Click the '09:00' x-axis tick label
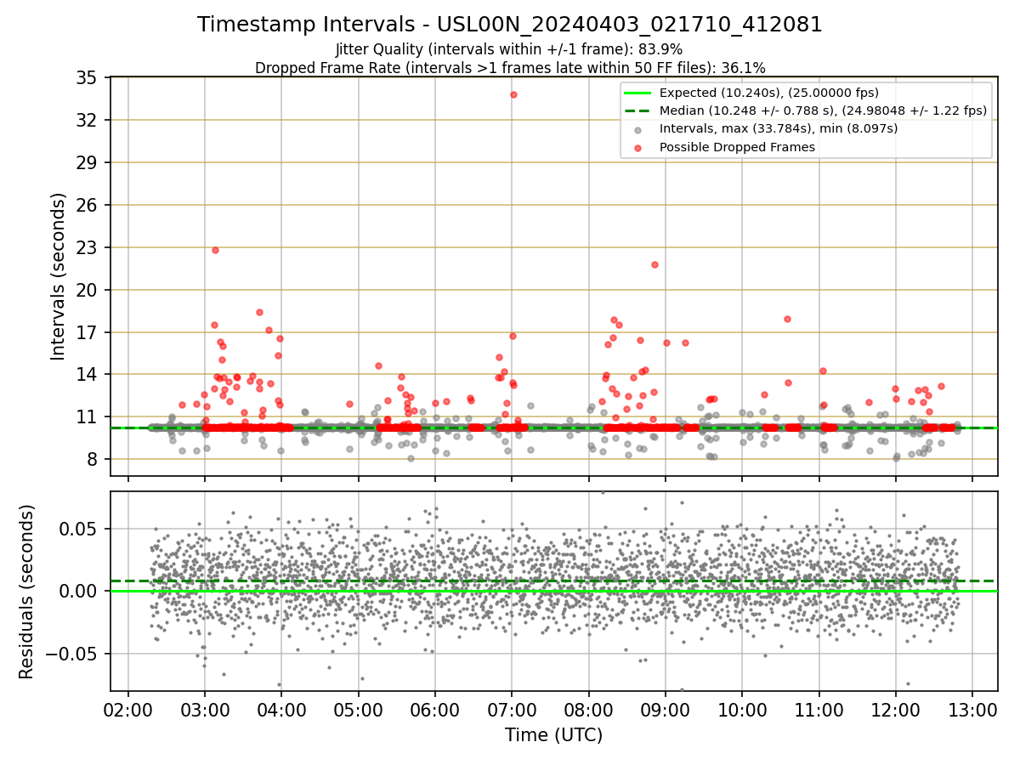 (x=666, y=709)
